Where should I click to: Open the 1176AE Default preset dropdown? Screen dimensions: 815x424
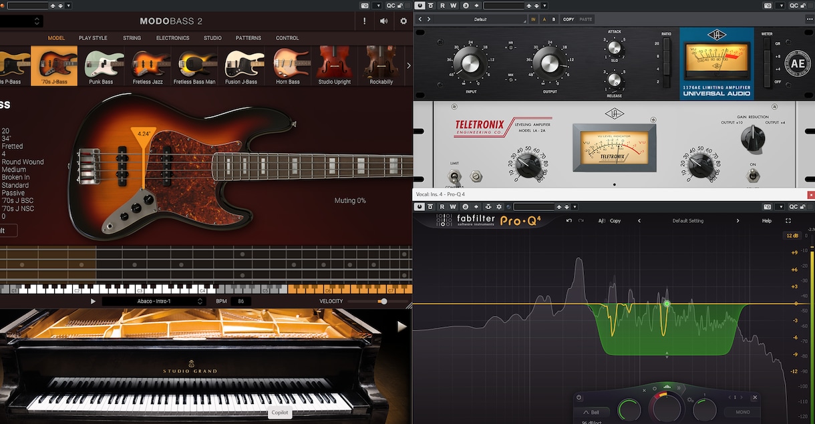point(481,19)
